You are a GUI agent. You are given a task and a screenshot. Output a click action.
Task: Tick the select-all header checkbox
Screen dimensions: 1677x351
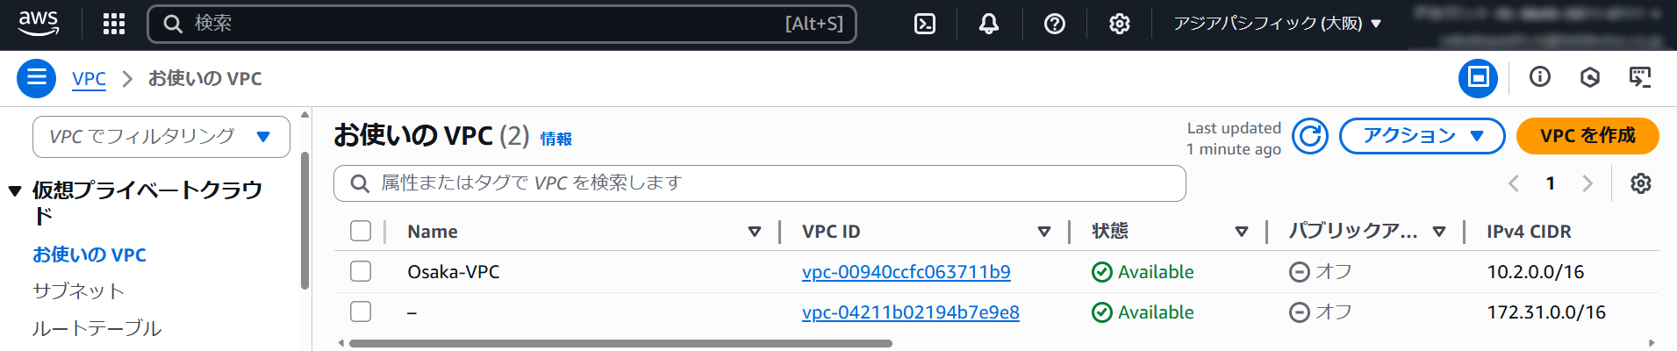[361, 231]
